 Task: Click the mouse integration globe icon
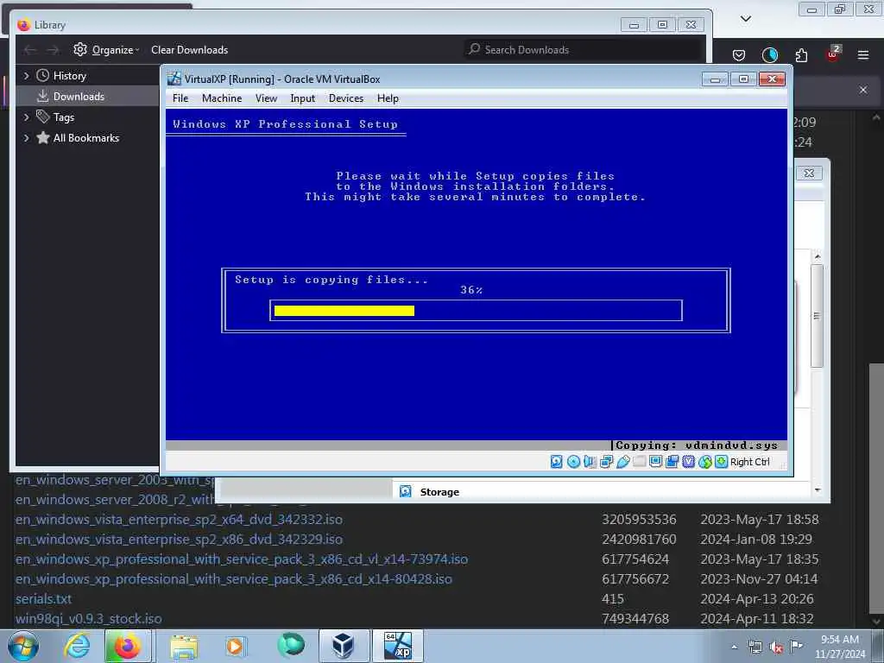(704, 462)
